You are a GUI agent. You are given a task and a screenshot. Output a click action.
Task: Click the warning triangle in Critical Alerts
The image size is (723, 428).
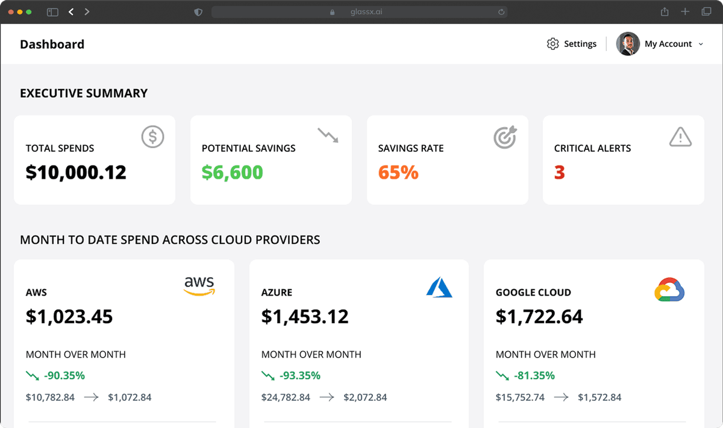[680, 137]
